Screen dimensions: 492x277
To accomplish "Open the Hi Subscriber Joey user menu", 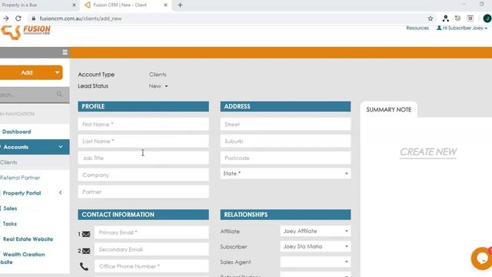I will pyautogui.click(x=462, y=28).
